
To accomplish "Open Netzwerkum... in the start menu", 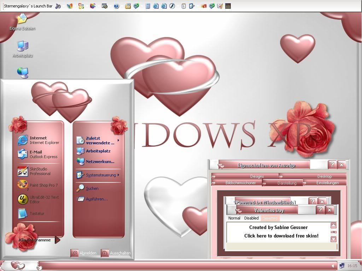I will coord(95,162).
